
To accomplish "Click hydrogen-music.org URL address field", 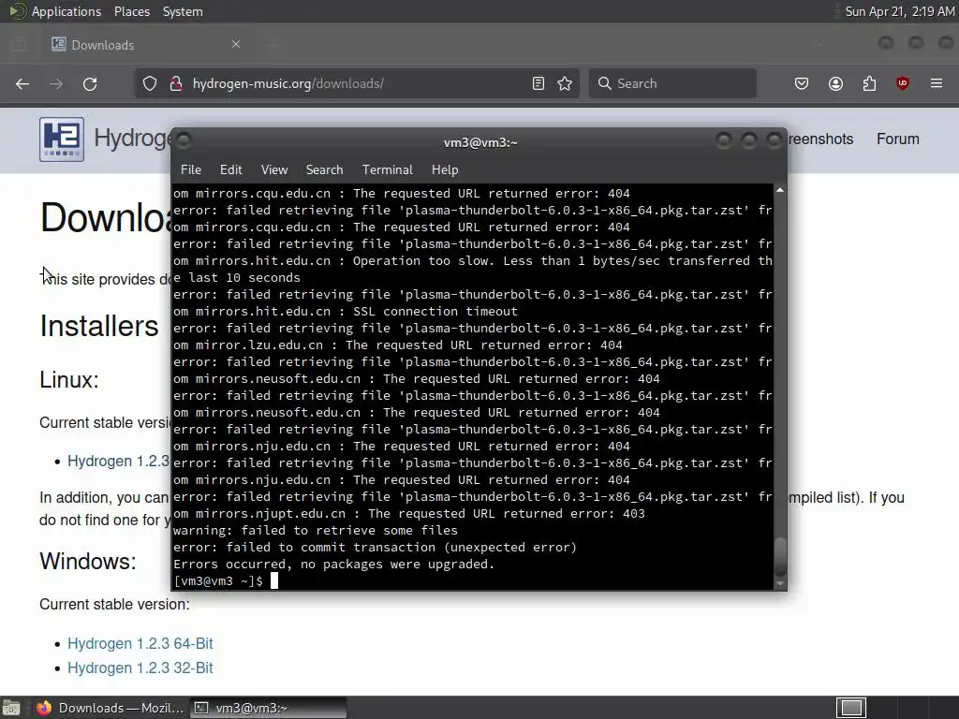I will (x=358, y=83).
